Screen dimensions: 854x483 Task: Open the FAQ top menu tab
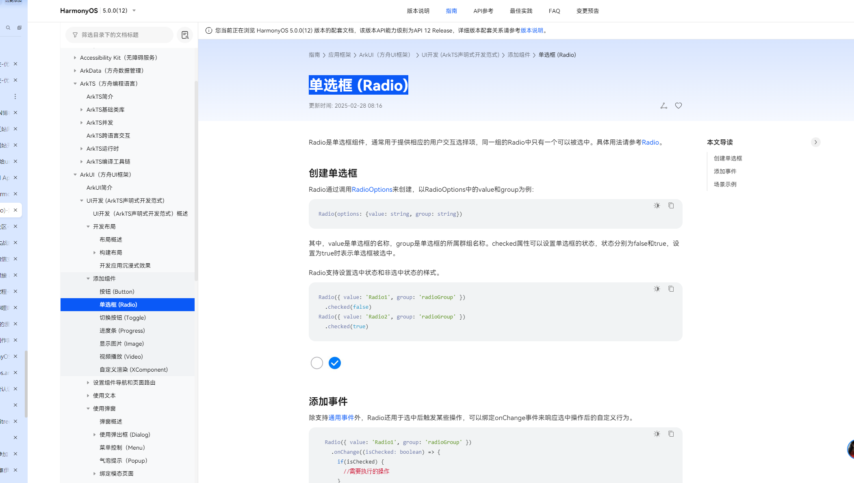pyautogui.click(x=554, y=11)
